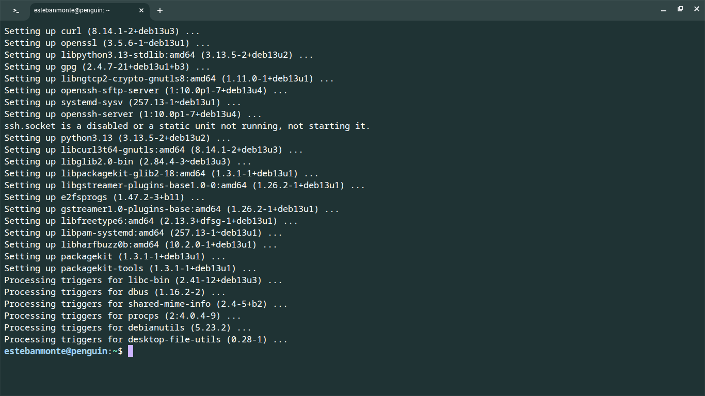Image resolution: width=705 pixels, height=396 pixels.
Task: Minimize the terminal window
Action: tap(664, 10)
